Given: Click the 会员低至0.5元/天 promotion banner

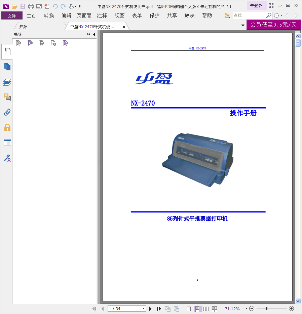Looking at the screenshot, I should [273, 25].
